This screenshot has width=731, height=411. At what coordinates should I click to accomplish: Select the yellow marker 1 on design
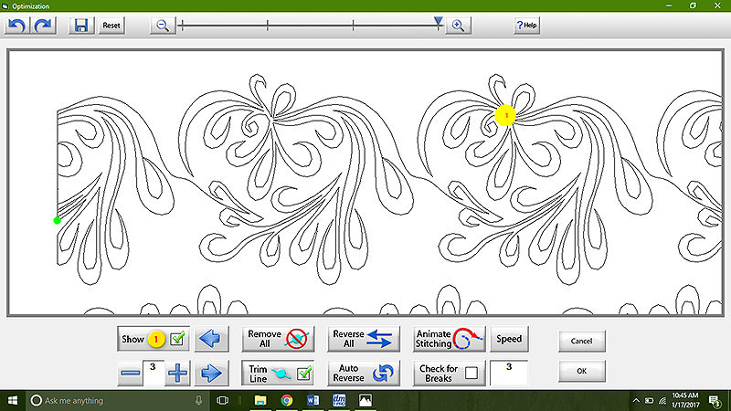coord(506,115)
